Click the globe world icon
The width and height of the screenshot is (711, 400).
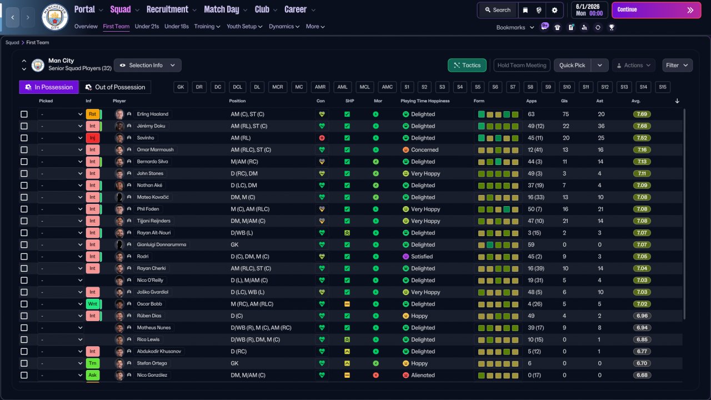[x=539, y=10]
